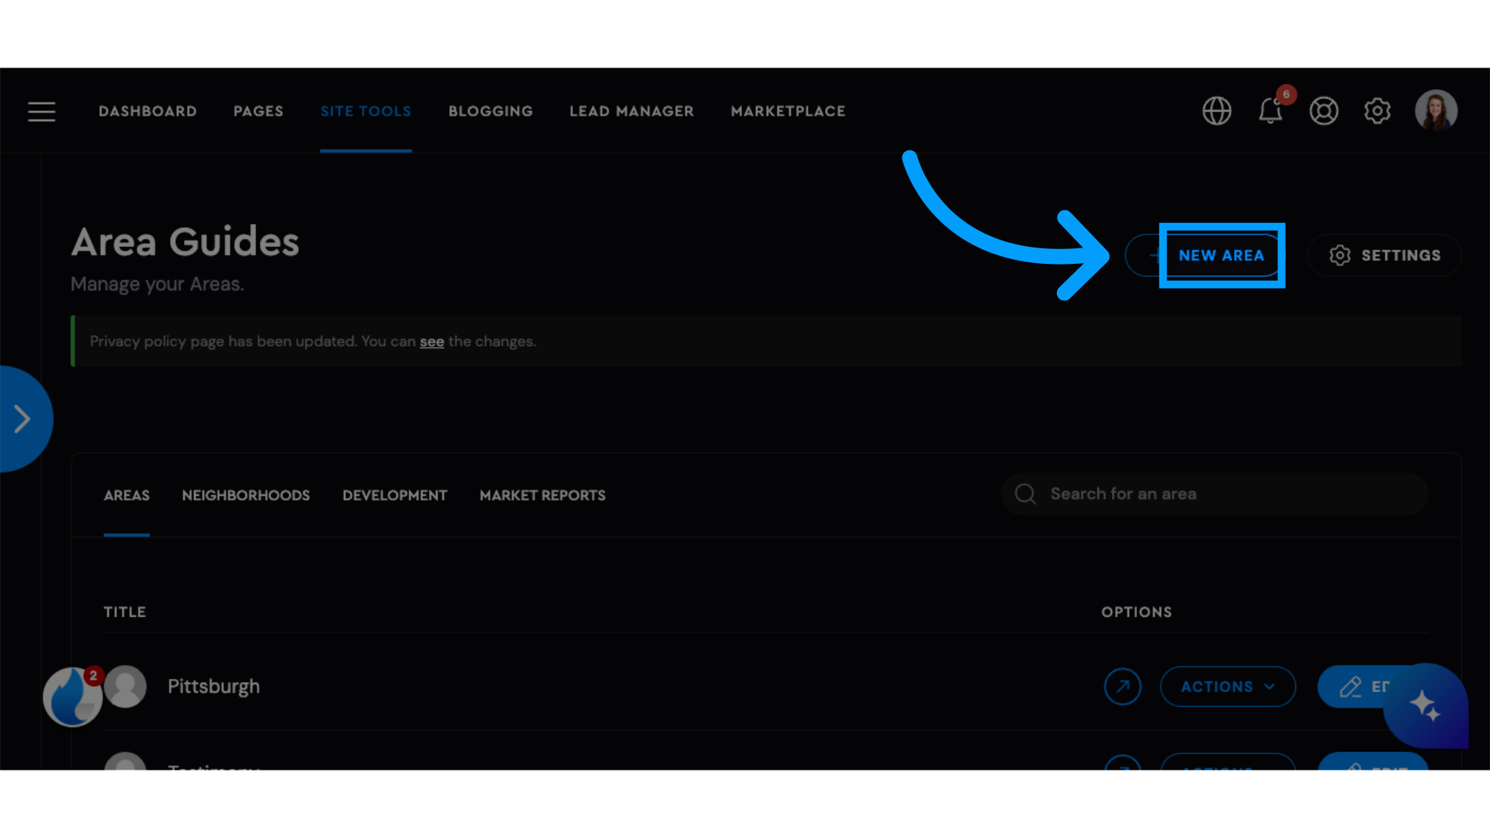1490x838 pixels.
Task: Click the user profile avatar icon
Action: tap(1436, 110)
